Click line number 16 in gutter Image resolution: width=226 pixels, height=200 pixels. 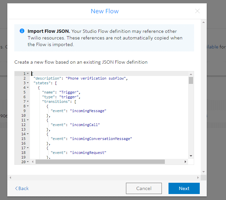pyautogui.click(x=24, y=143)
